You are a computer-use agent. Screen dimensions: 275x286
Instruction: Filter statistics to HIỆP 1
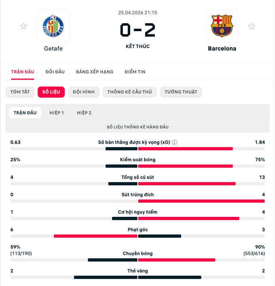[57, 113]
